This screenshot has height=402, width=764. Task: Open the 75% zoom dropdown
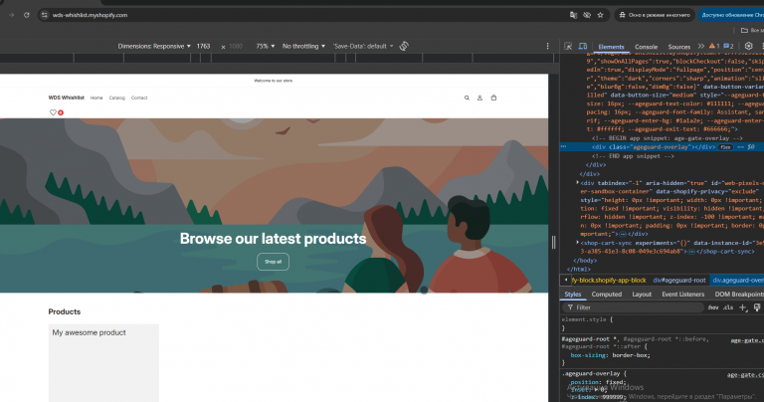[x=265, y=47]
